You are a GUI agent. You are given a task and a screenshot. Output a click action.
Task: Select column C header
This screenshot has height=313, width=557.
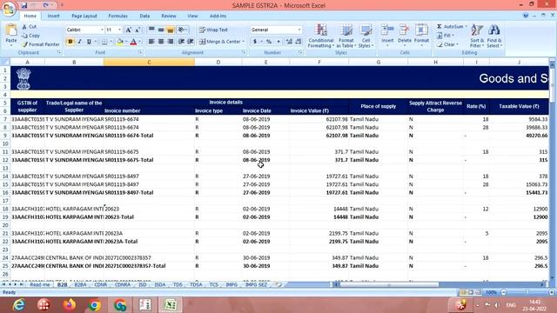pyautogui.click(x=149, y=62)
